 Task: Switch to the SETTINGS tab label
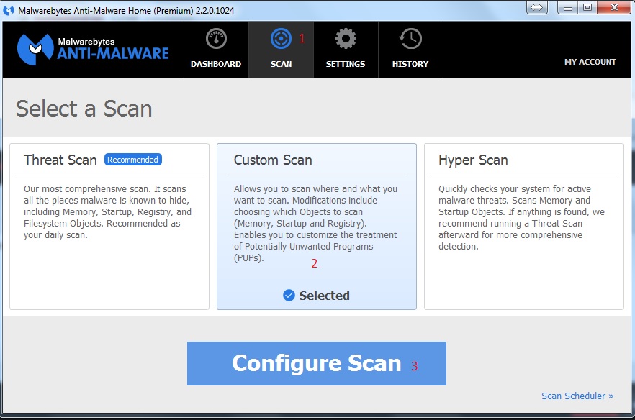[x=346, y=64]
